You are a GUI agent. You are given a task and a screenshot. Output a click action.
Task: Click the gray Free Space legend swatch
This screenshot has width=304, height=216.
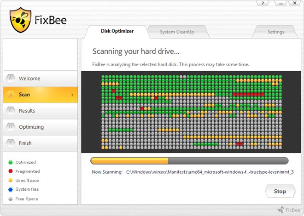click(x=11, y=199)
